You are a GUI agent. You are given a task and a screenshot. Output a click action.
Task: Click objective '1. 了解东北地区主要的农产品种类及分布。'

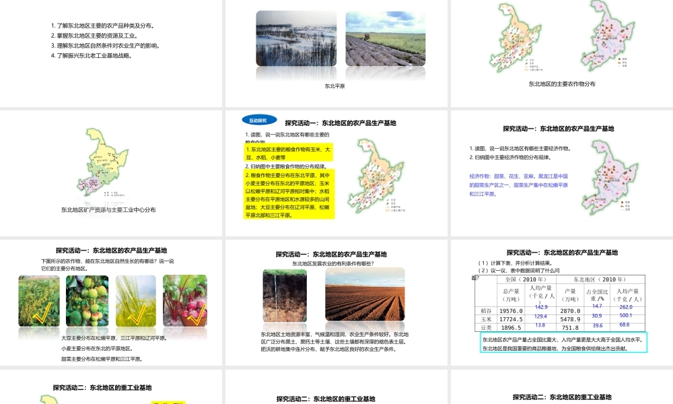(102, 26)
